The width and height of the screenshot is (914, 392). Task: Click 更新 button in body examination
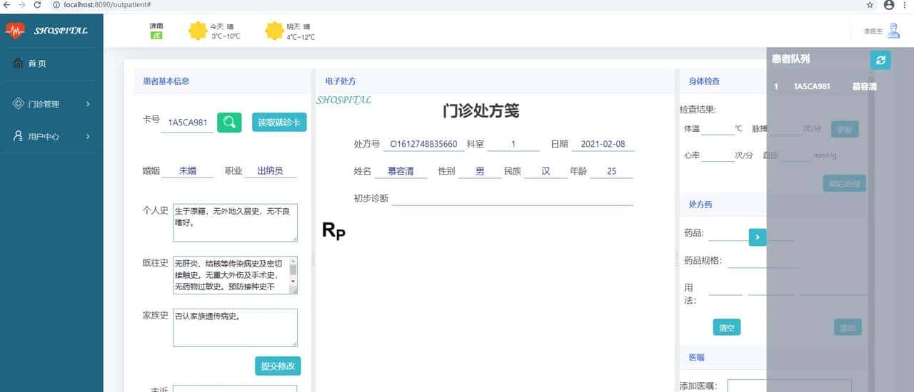845,129
